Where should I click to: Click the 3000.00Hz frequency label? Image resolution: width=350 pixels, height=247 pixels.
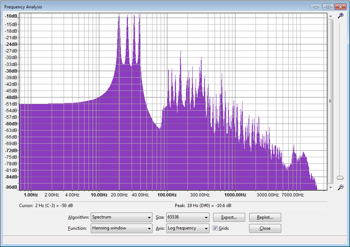(x=268, y=195)
